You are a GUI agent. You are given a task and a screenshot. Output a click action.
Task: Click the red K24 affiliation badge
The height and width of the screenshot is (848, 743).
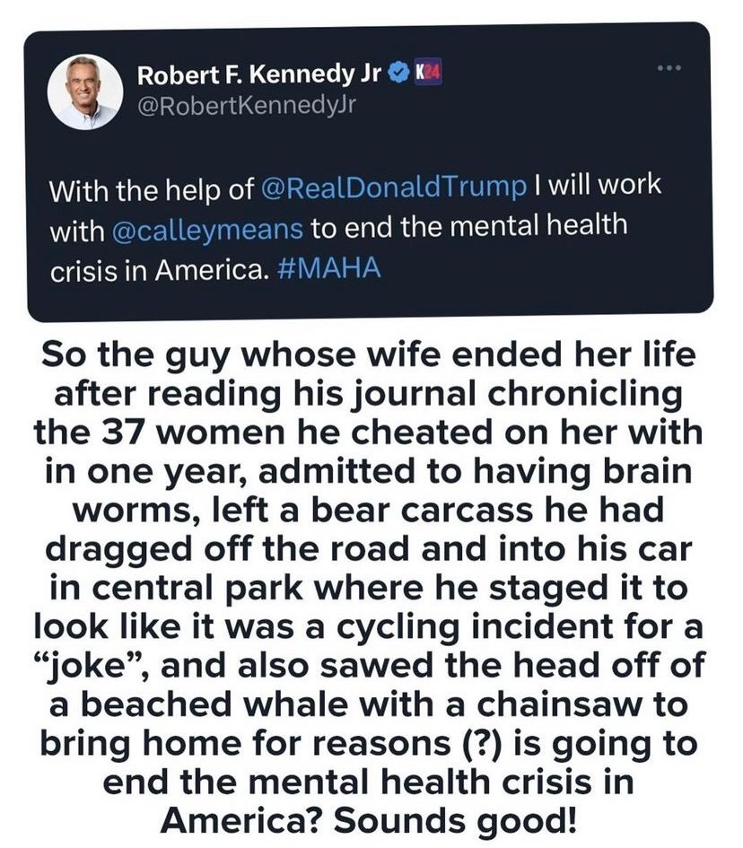tap(422, 76)
